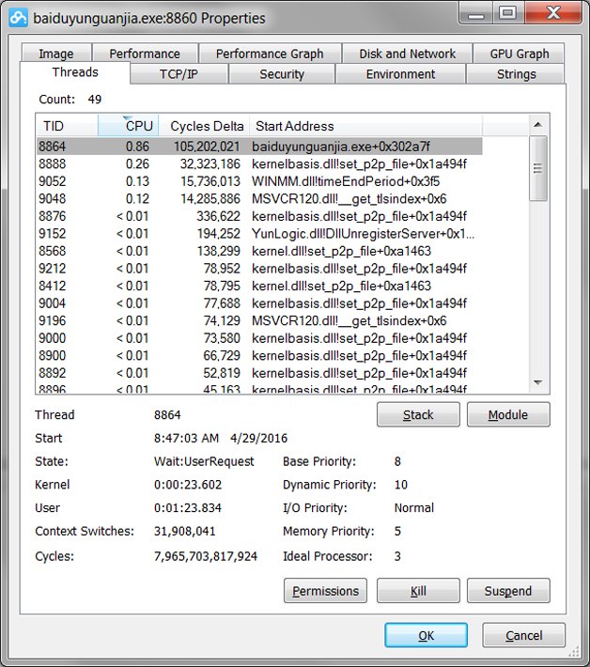The width and height of the screenshot is (590, 667).
Task: Click the User time 0:01:23.834
Action: pyautogui.click(x=188, y=508)
